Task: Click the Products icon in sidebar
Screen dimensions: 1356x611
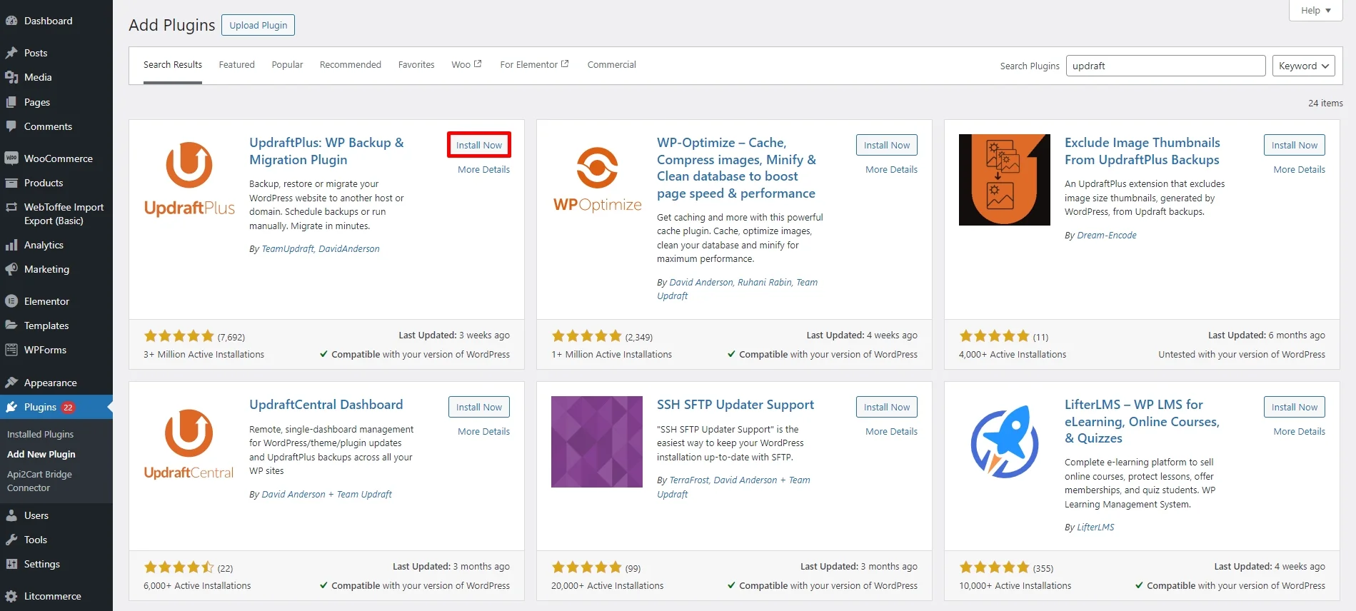Action: point(11,183)
